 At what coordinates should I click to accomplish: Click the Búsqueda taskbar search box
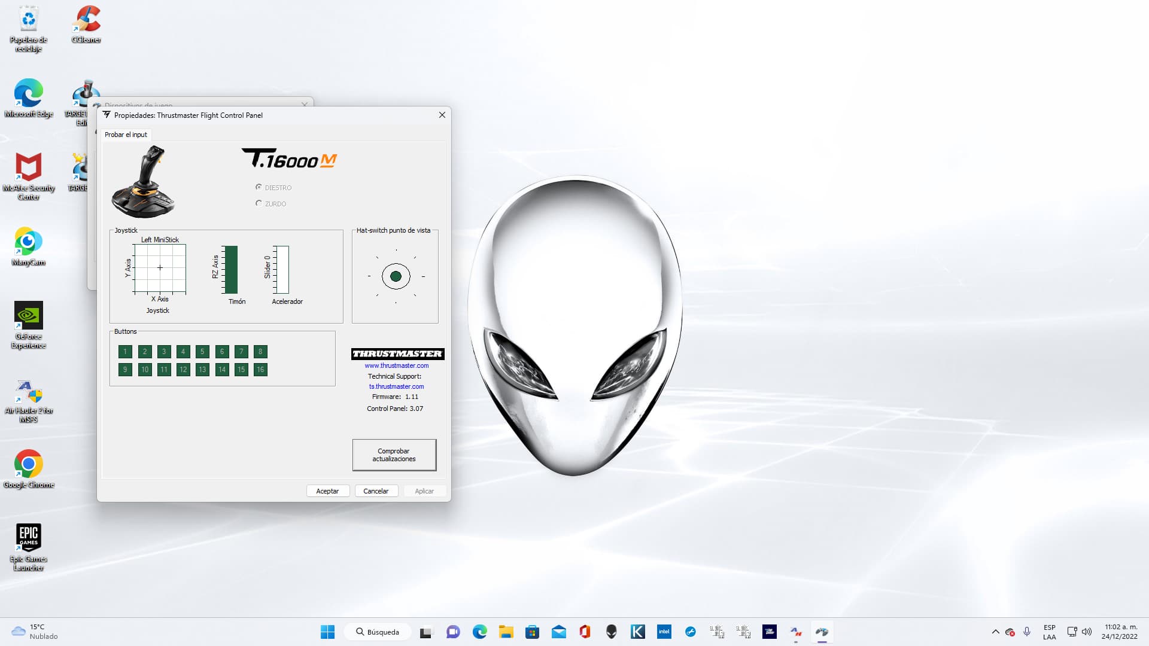coord(378,632)
